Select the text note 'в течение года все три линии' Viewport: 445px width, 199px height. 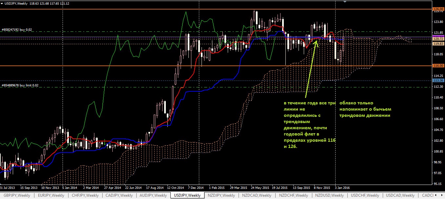point(310,125)
